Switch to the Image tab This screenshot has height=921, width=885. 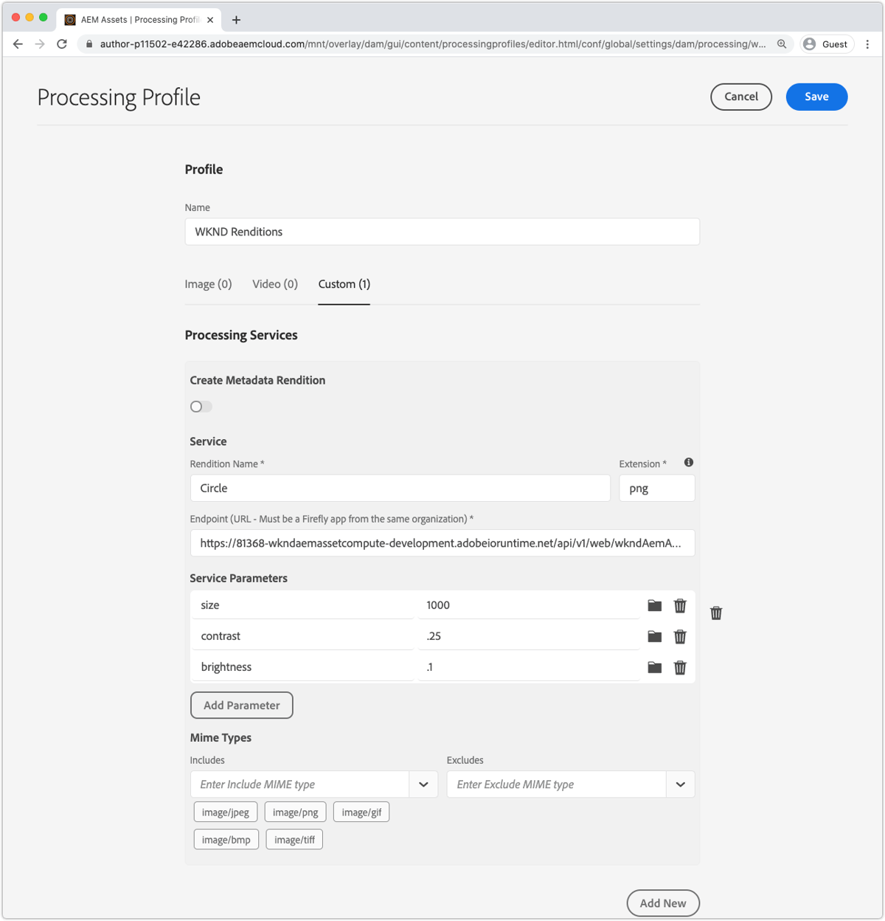click(x=208, y=284)
